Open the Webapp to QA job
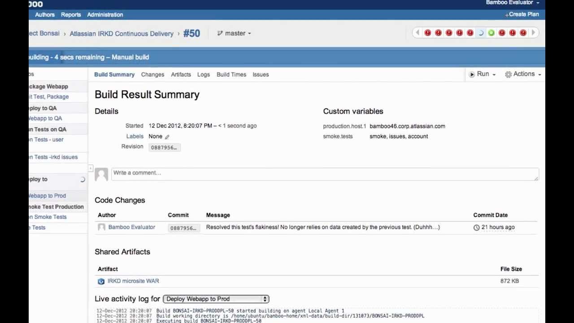Screen dimensions: 574x323 click(45, 118)
